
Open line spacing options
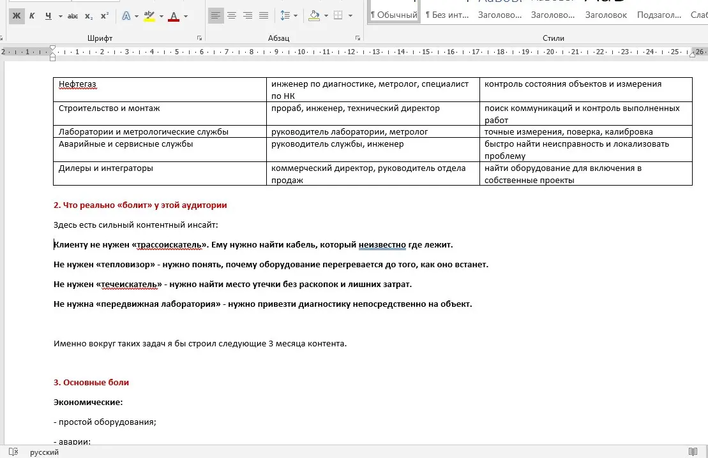[x=285, y=16]
